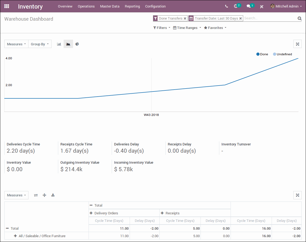The image size is (306, 242).
Task: Expand graph to full screen
Action: (x=297, y=44)
